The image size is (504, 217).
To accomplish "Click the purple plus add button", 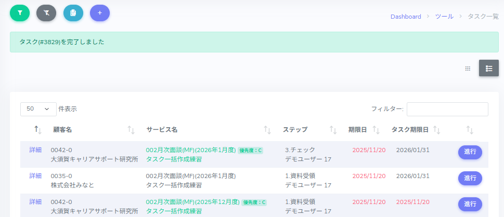I will pyautogui.click(x=100, y=13).
